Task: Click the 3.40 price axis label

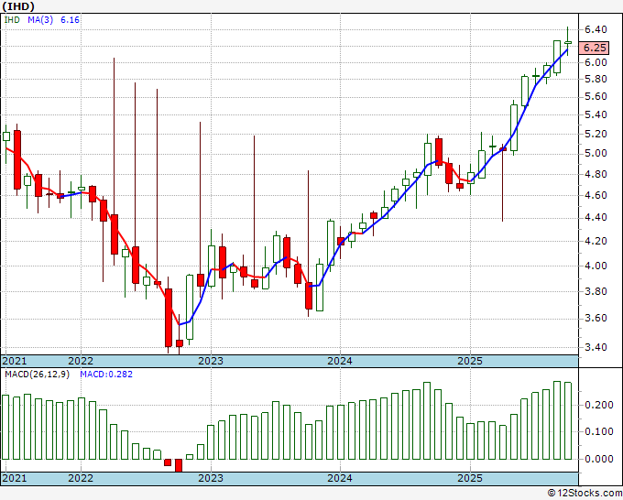Action: point(596,347)
